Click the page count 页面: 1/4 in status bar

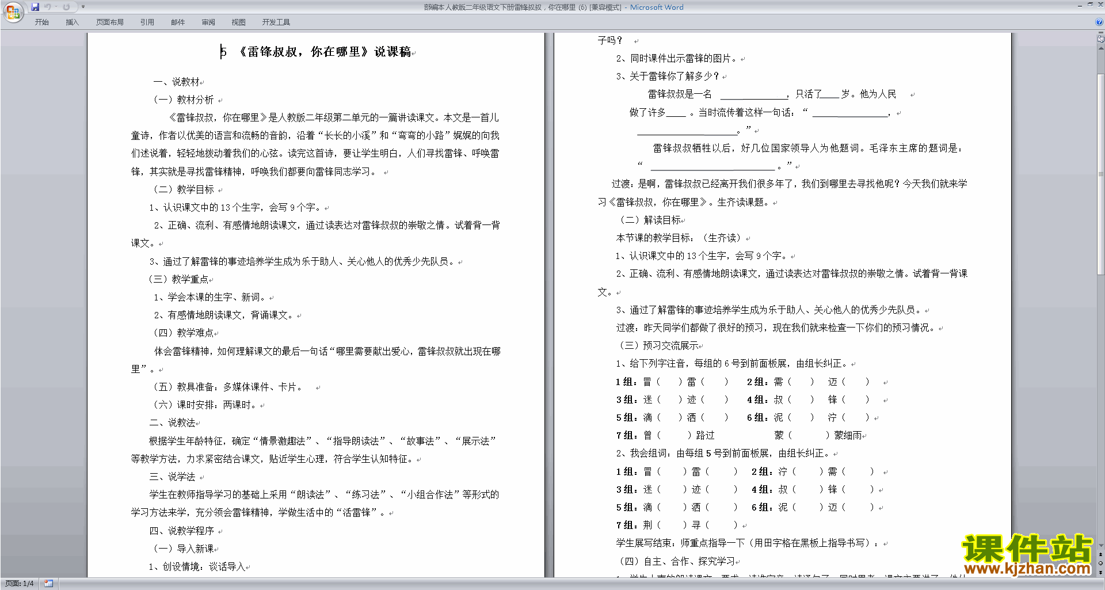[x=20, y=584]
